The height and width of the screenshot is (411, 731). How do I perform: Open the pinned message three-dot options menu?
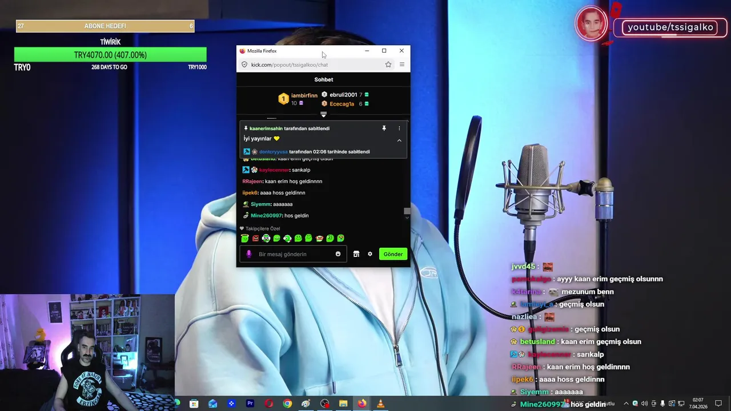tap(399, 128)
